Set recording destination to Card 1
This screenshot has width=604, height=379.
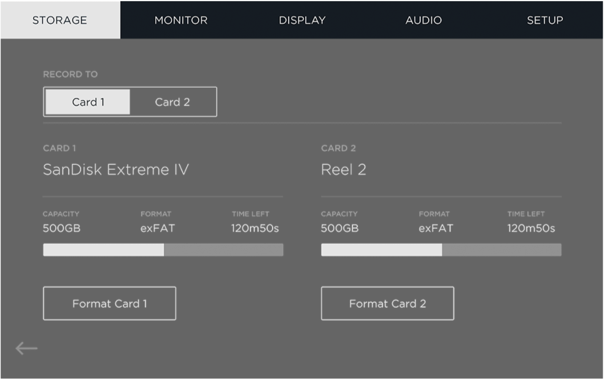(87, 101)
